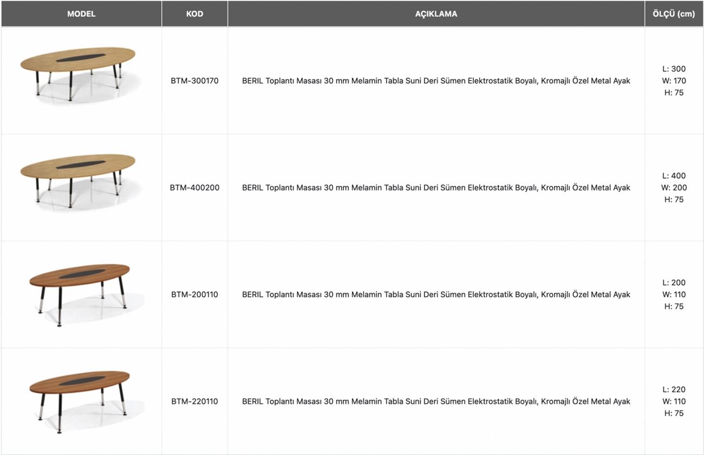Click the description text for BTM-200110

click(x=436, y=295)
